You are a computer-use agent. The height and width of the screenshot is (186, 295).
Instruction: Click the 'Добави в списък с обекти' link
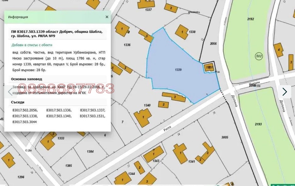click(32, 45)
